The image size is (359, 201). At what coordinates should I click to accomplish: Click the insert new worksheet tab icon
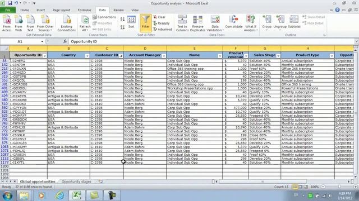(100, 181)
